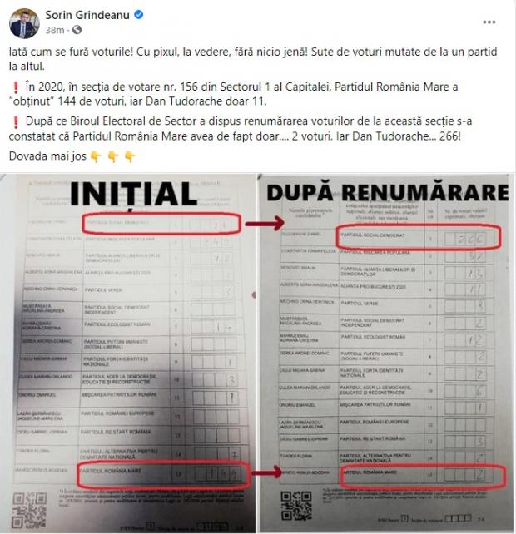Viewport: 516px width, 534px height.
Task: Click the public globe privacy icon
Action: point(77,30)
